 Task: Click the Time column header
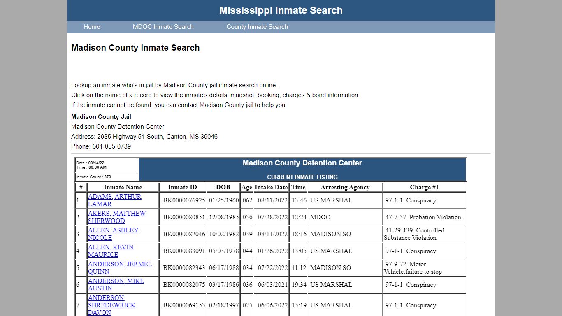click(x=298, y=187)
